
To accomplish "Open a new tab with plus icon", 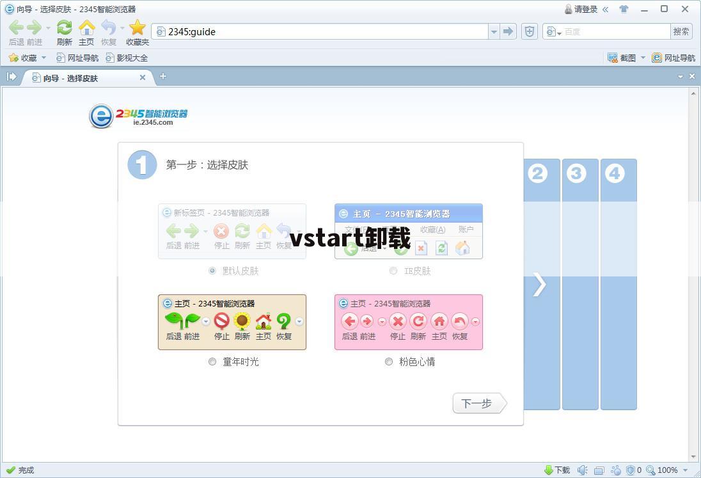I will (x=163, y=76).
